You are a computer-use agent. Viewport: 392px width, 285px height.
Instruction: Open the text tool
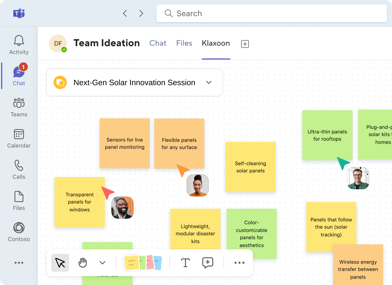tap(185, 262)
